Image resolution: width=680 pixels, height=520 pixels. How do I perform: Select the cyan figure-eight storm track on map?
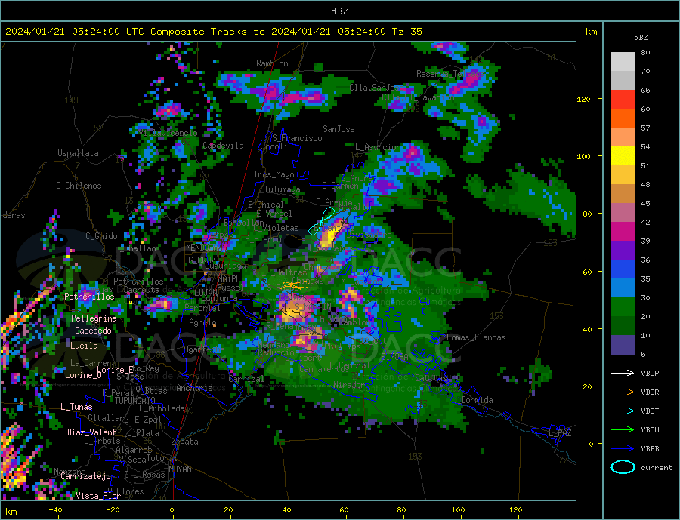(322, 221)
